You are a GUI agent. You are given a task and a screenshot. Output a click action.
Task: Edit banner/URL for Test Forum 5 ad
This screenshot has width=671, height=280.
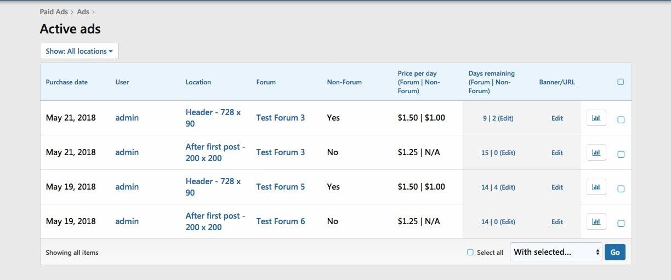(557, 187)
